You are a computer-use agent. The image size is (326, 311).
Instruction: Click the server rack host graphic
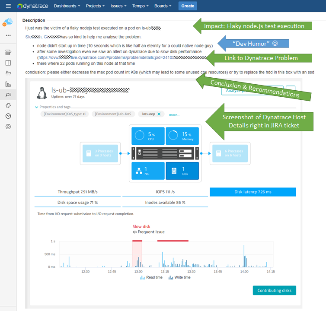coord(165,153)
